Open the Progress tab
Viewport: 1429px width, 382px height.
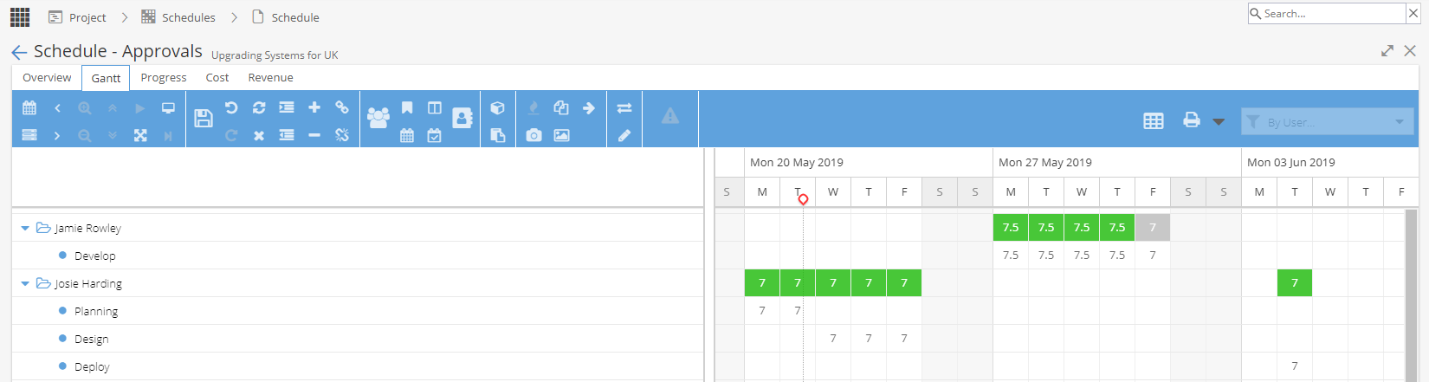coord(164,77)
